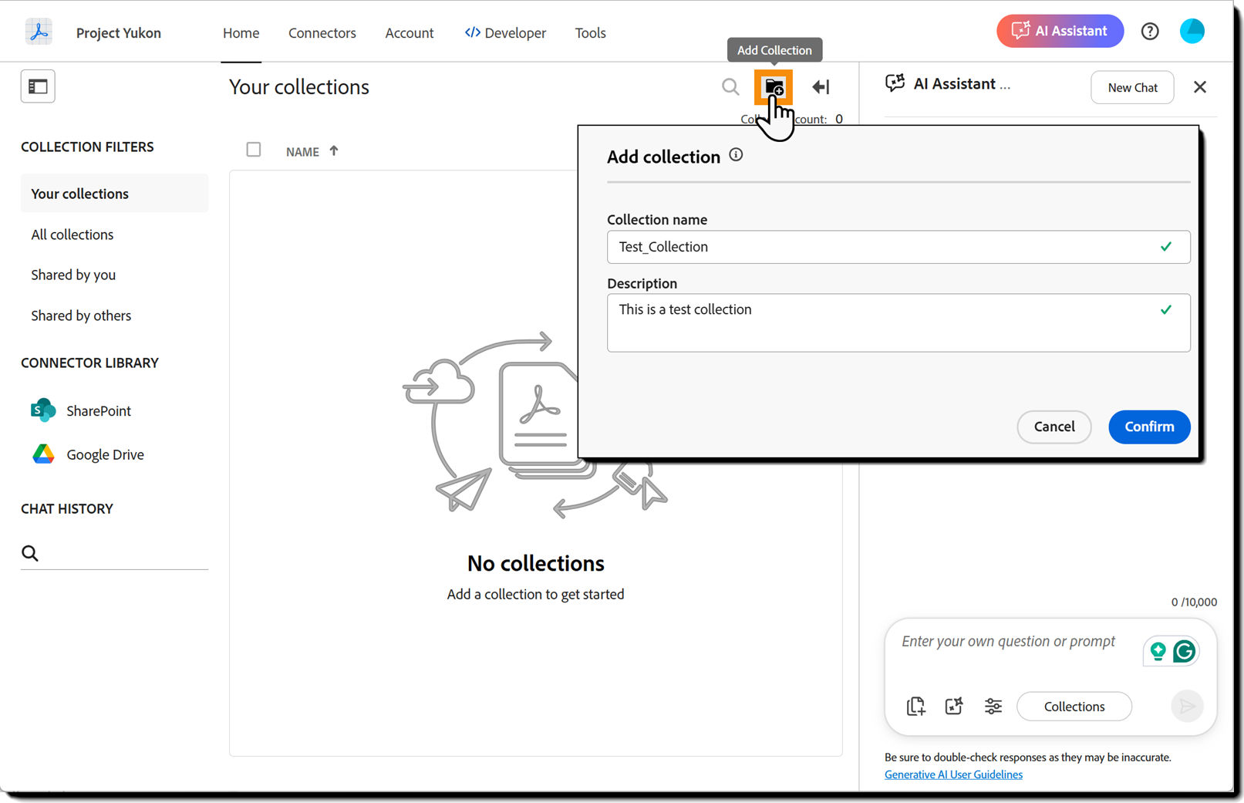This screenshot has width=1244, height=803.
Task: Collapse the left sidebar panel icon
Action: (x=37, y=86)
